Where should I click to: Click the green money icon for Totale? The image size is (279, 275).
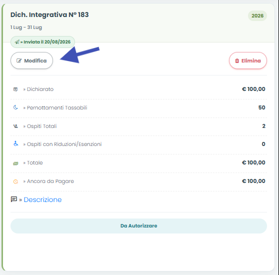(15, 163)
